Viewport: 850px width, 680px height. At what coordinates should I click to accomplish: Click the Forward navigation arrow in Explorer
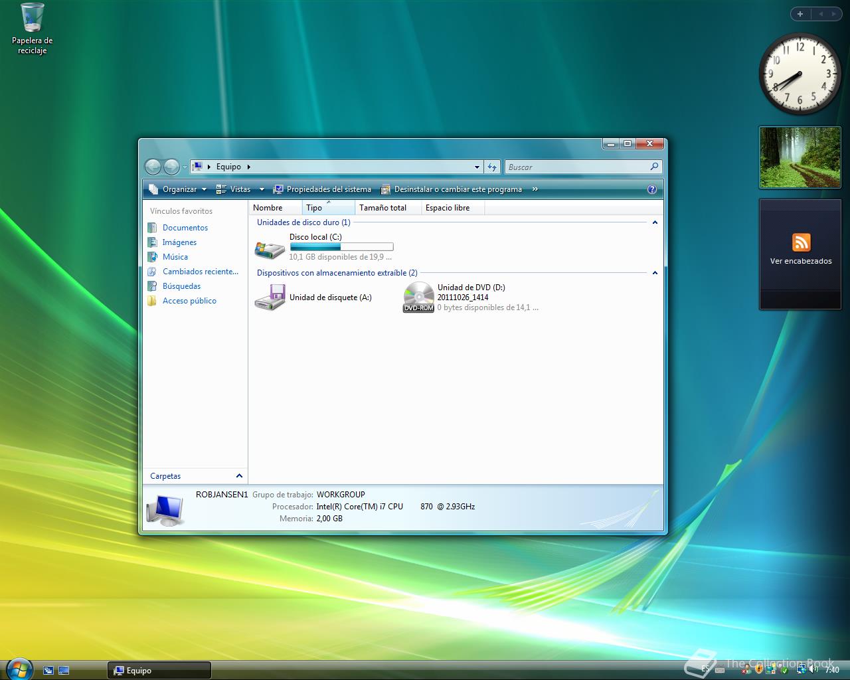click(171, 167)
